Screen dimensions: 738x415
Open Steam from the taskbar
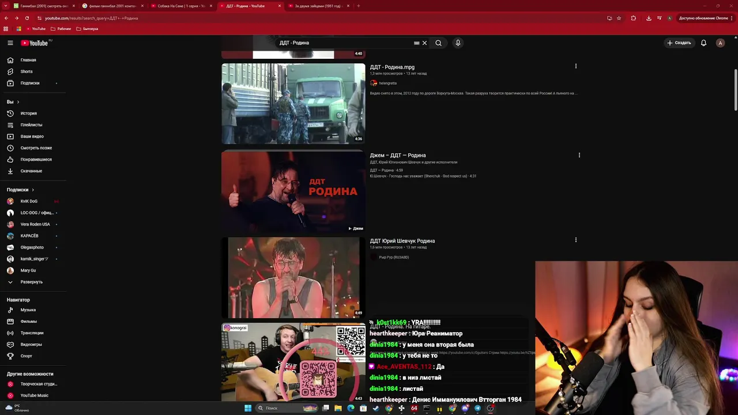(376, 408)
